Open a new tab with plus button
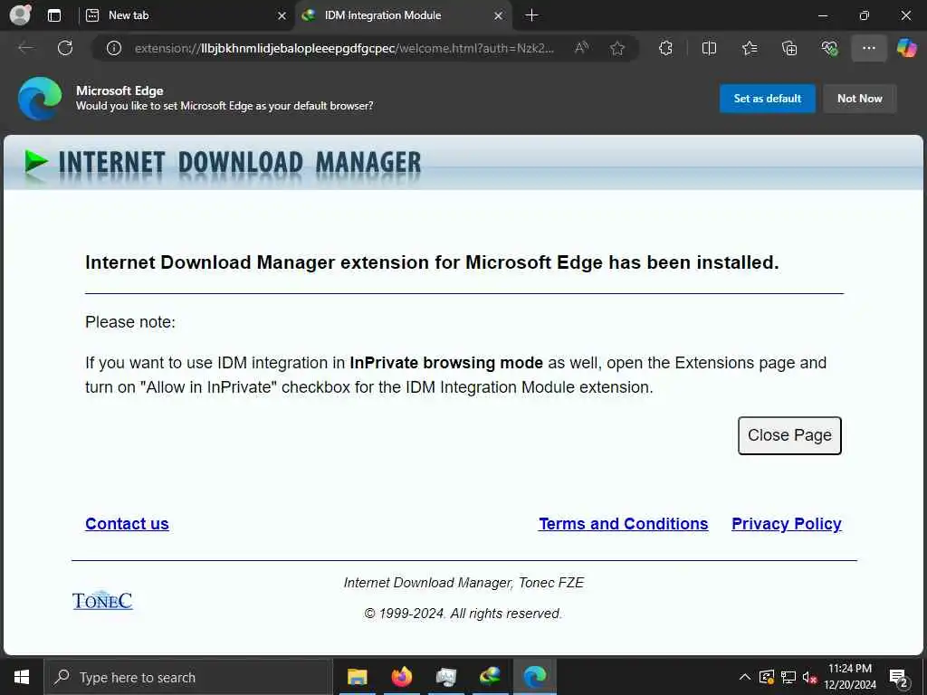The width and height of the screenshot is (927, 695). [x=532, y=15]
